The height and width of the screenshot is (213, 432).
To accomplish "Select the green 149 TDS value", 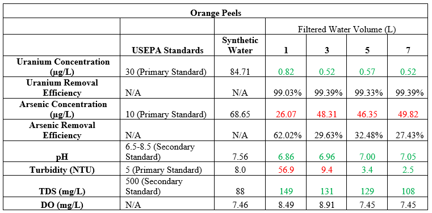I will [x=286, y=191].
